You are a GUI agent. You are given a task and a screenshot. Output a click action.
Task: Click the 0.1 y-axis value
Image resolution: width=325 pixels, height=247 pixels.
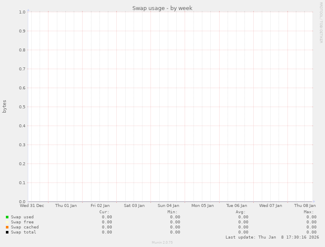click(22, 183)
